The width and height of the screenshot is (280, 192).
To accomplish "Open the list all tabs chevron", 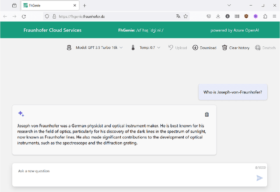I will click(230, 5).
